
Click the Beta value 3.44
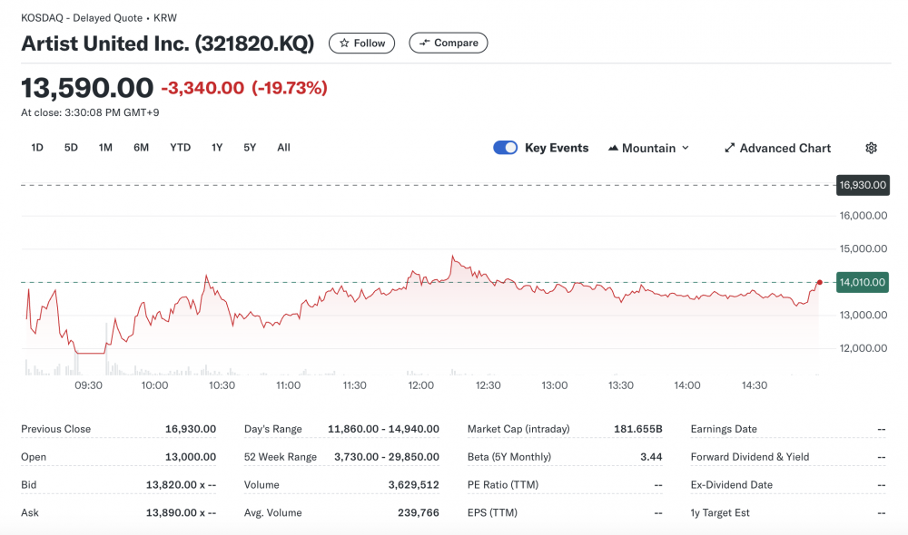pyautogui.click(x=651, y=457)
